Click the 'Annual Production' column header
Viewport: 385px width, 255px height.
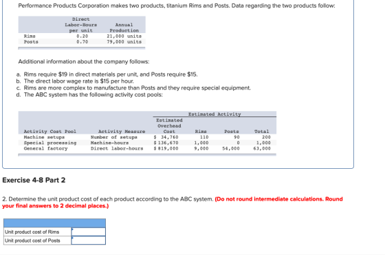coord(124,28)
